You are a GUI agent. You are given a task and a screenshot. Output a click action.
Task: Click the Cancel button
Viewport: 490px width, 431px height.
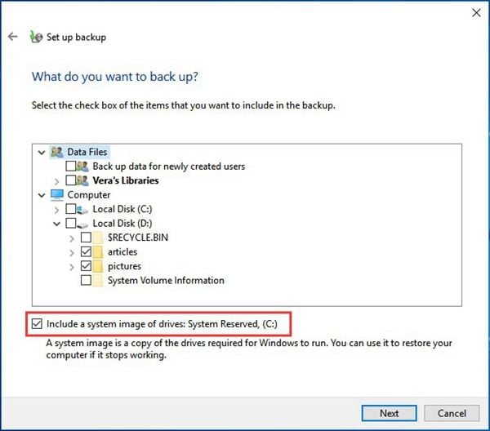point(452,413)
